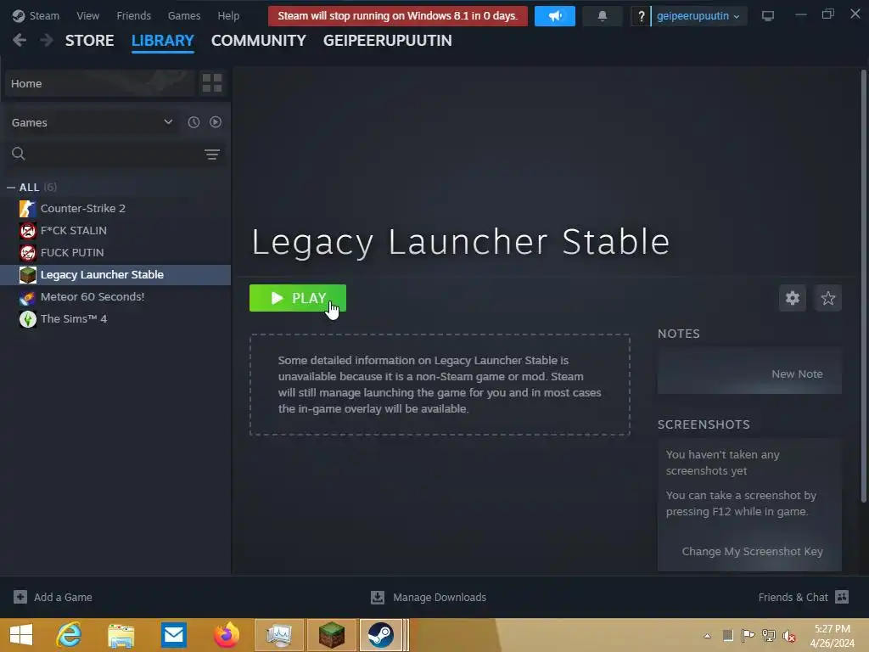Click the Manage Downloads arrow icon
869x652 pixels.
point(378,597)
